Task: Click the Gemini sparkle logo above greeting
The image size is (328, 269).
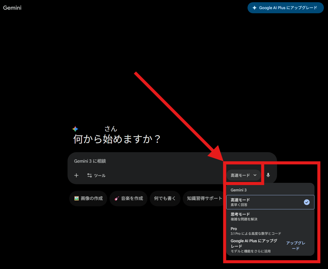Action: pos(75,129)
